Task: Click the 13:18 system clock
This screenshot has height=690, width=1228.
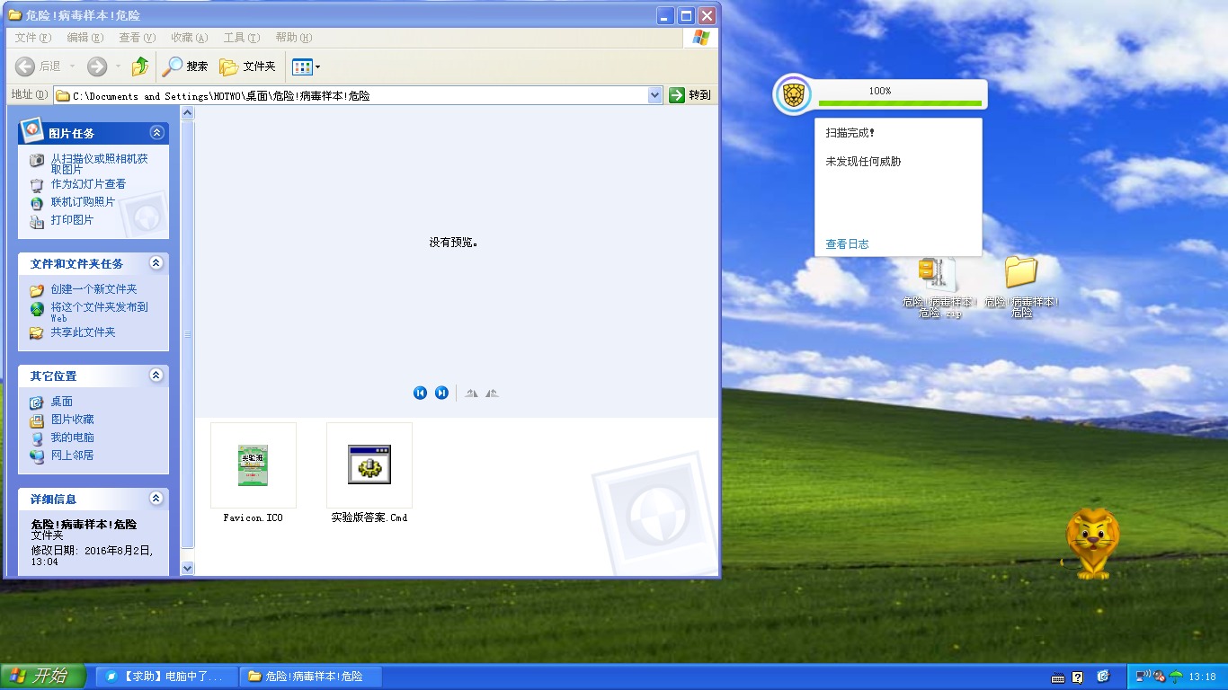Action: [x=1202, y=677]
